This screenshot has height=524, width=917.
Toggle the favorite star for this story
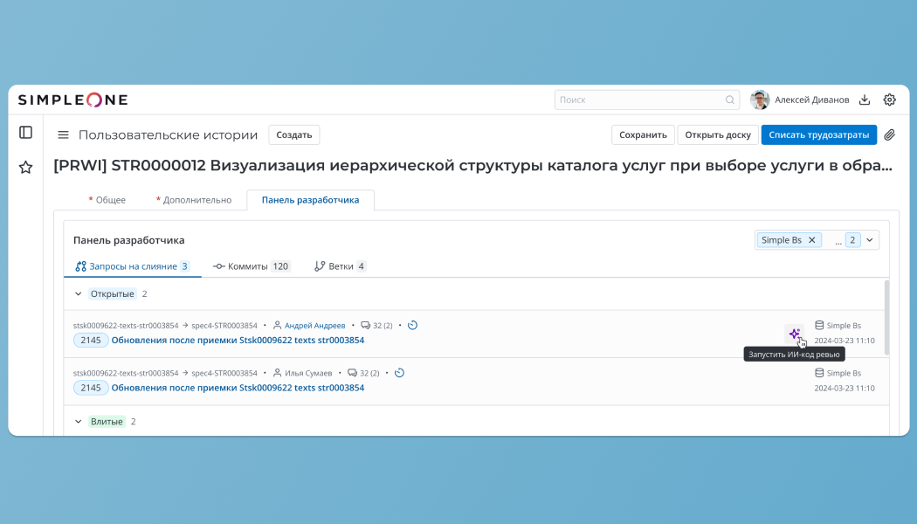[x=25, y=166]
